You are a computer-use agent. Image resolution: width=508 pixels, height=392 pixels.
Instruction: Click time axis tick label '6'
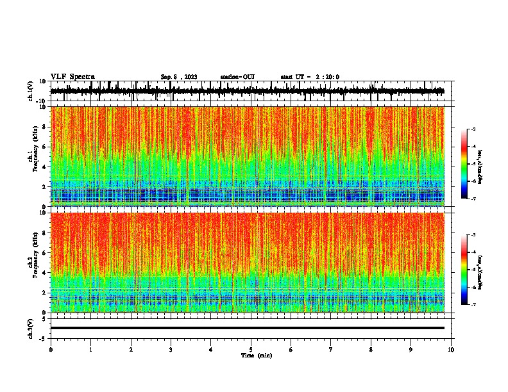pos(291,350)
